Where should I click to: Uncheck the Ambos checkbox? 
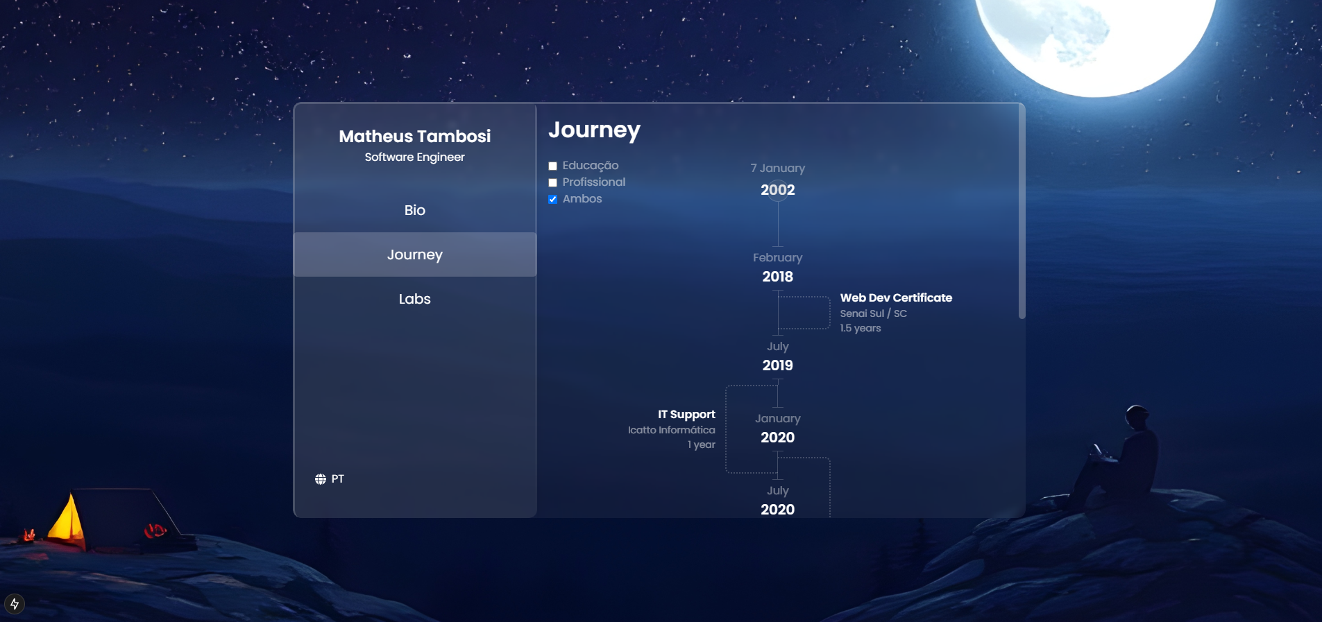(x=553, y=199)
